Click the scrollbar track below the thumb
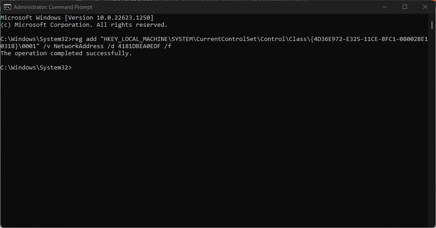 pos(432,134)
